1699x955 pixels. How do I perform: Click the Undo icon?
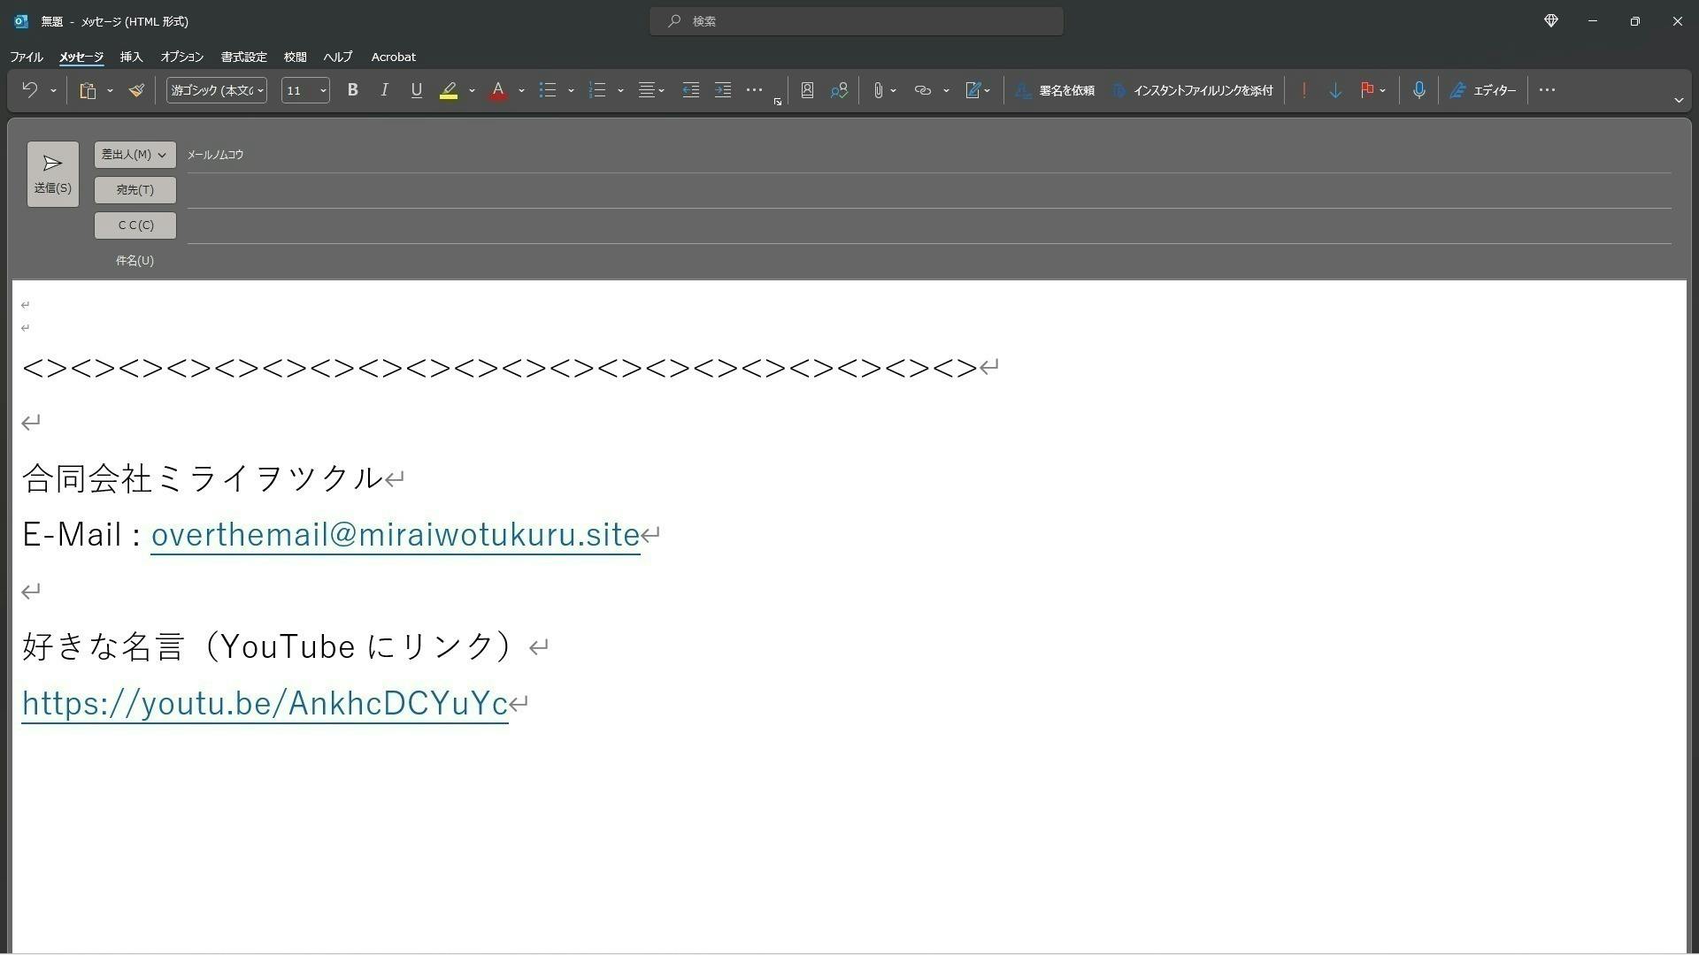click(x=30, y=90)
